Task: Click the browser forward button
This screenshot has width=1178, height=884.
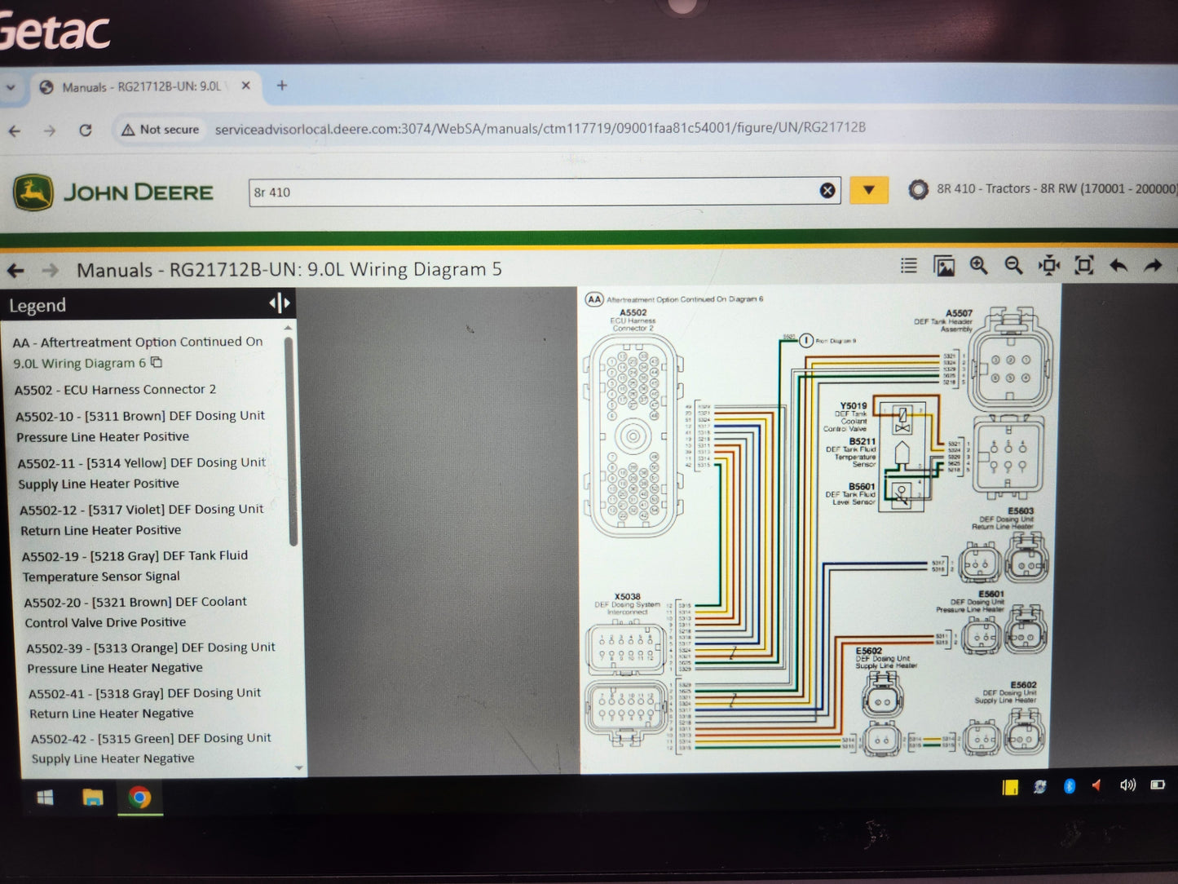Action: pos(50,130)
